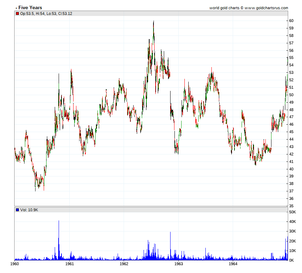
Task: Click the Op:53.5 Hi:54 legend text
Action: (x=46, y=13)
